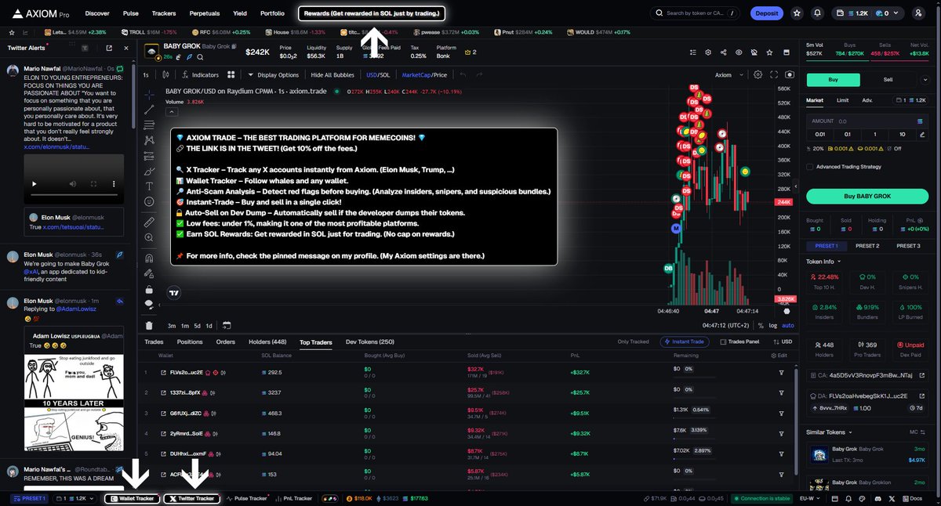Toggle Instant Trade mode

coord(685,342)
